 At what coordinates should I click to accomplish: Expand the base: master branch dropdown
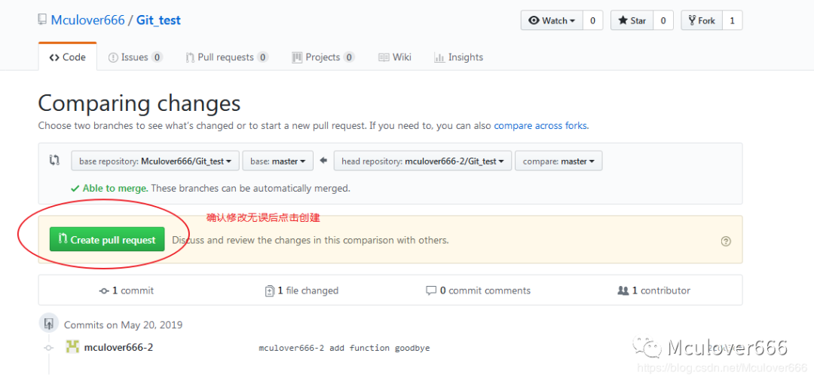[x=277, y=161]
